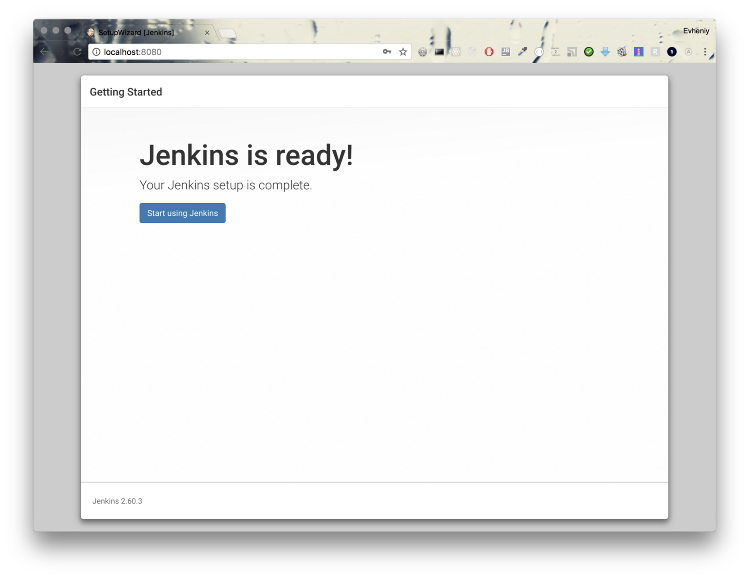749x579 pixels.
Task: Open the terminal extension icon
Action: coord(439,52)
